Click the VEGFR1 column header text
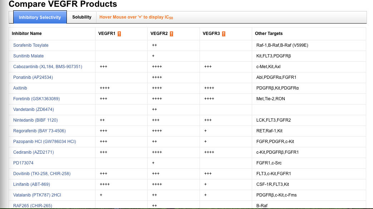 107,34
